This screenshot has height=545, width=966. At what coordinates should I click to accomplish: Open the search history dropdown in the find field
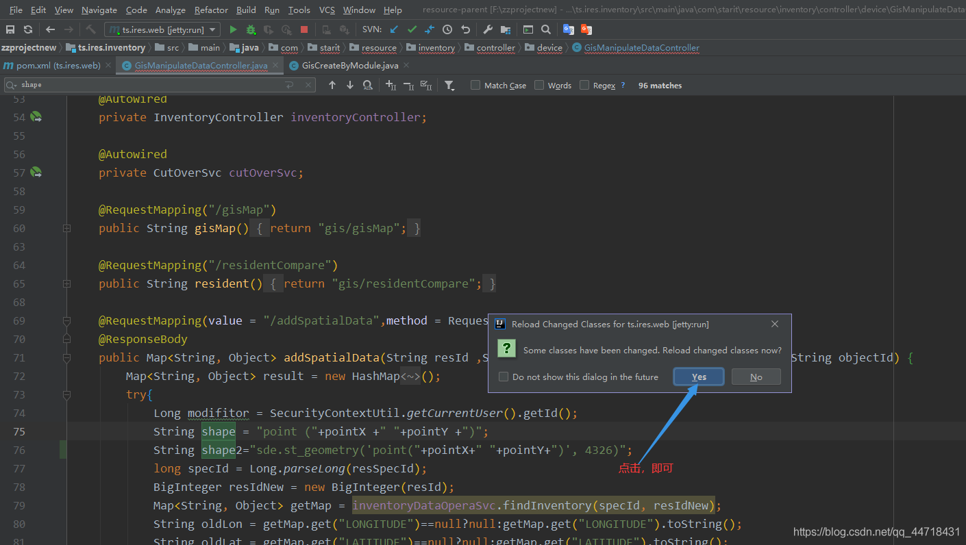12,85
